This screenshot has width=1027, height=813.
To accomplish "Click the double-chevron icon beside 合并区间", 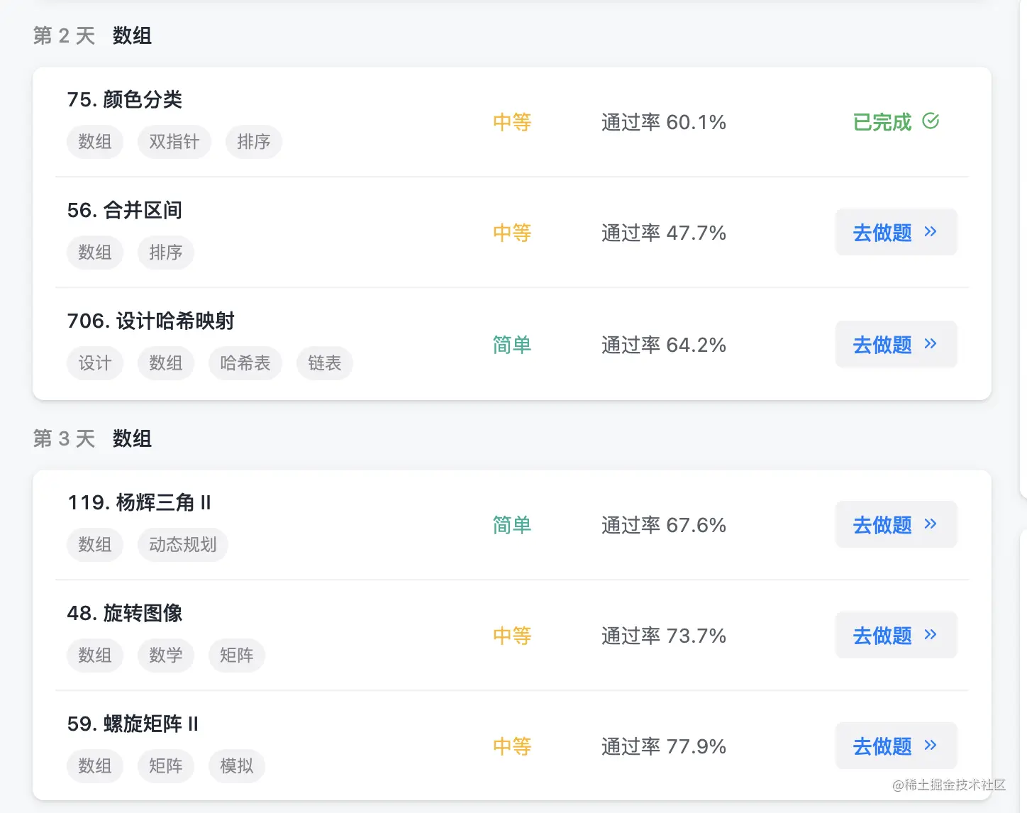I will pos(931,232).
